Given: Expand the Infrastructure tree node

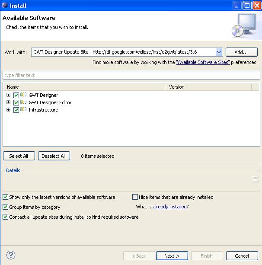Looking at the screenshot, I should pos(8,109).
